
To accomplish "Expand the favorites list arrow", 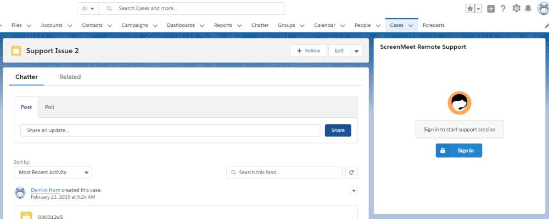I will 478,9.
